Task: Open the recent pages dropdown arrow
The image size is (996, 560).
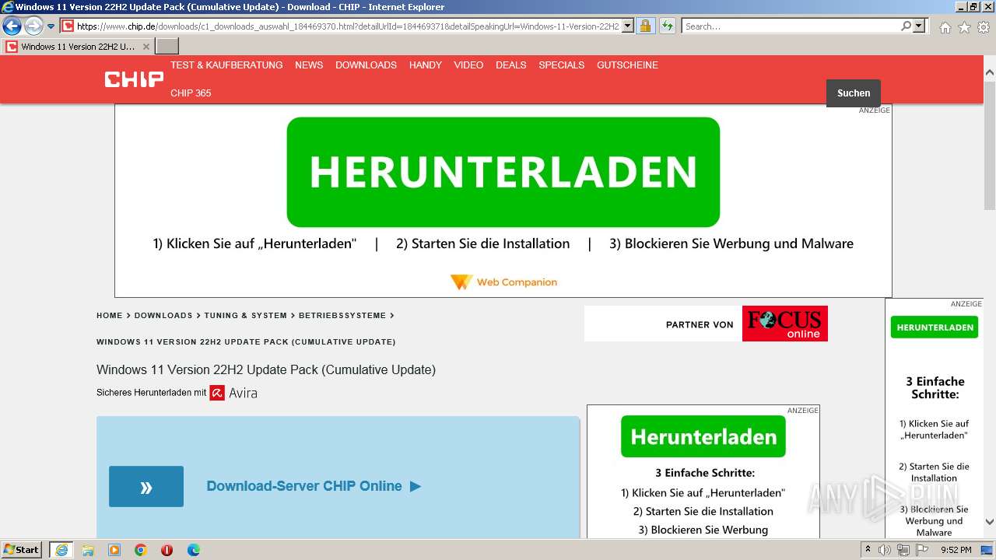Action: point(51,26)
